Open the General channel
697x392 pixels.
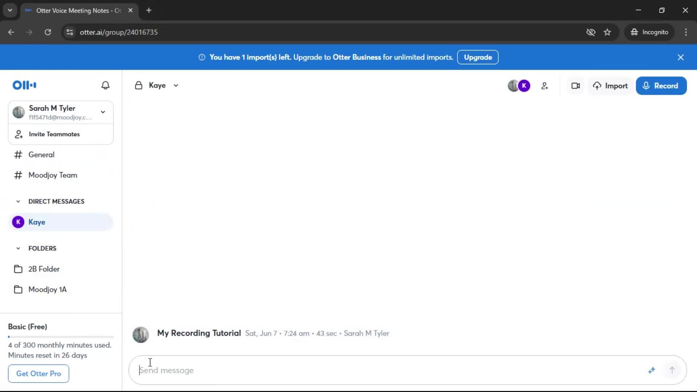click(61, 155)
